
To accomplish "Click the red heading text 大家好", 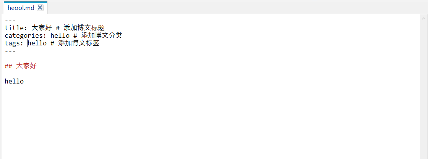I will [x=26, y=66].
